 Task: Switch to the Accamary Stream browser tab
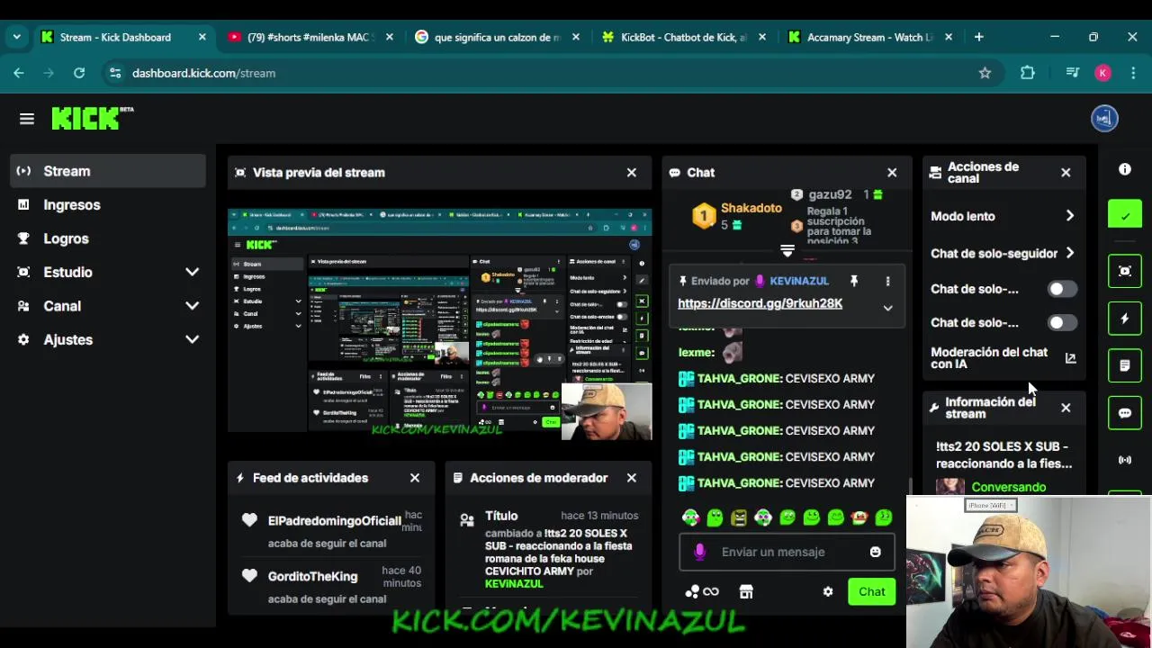click(870, 37)
